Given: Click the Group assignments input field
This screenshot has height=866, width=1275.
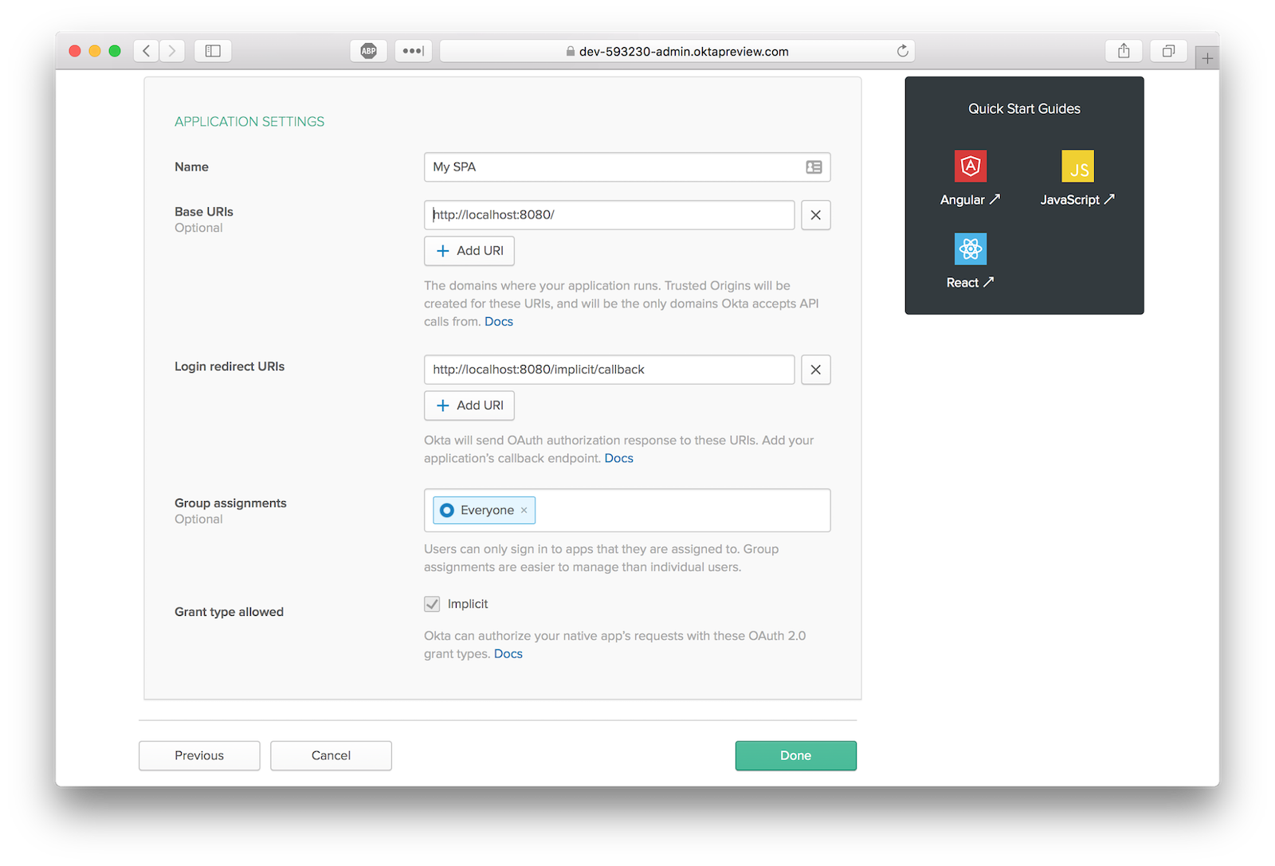Looking at the screenshot, I should [681, 511].
